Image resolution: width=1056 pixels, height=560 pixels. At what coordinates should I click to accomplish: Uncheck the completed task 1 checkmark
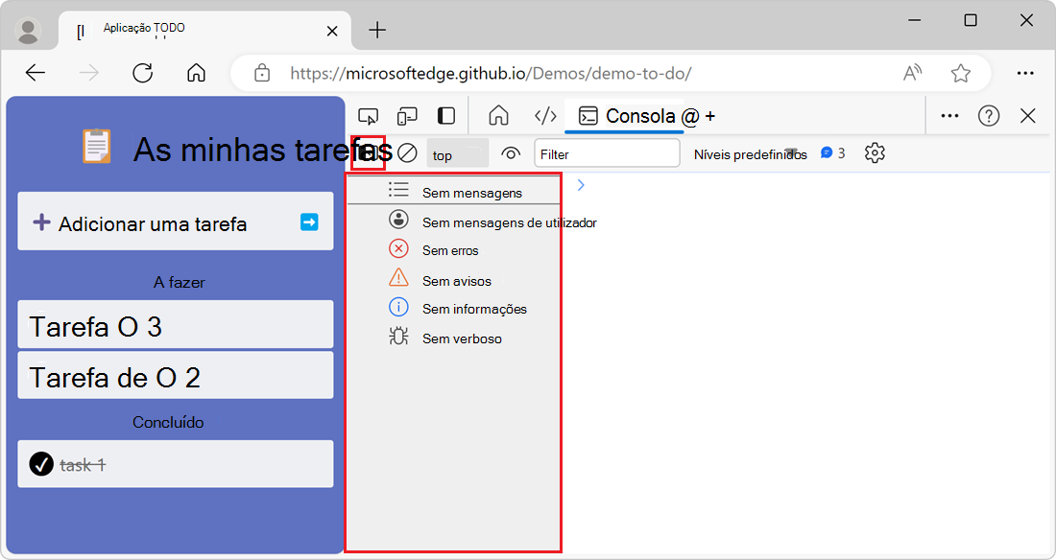pos(41,464)
